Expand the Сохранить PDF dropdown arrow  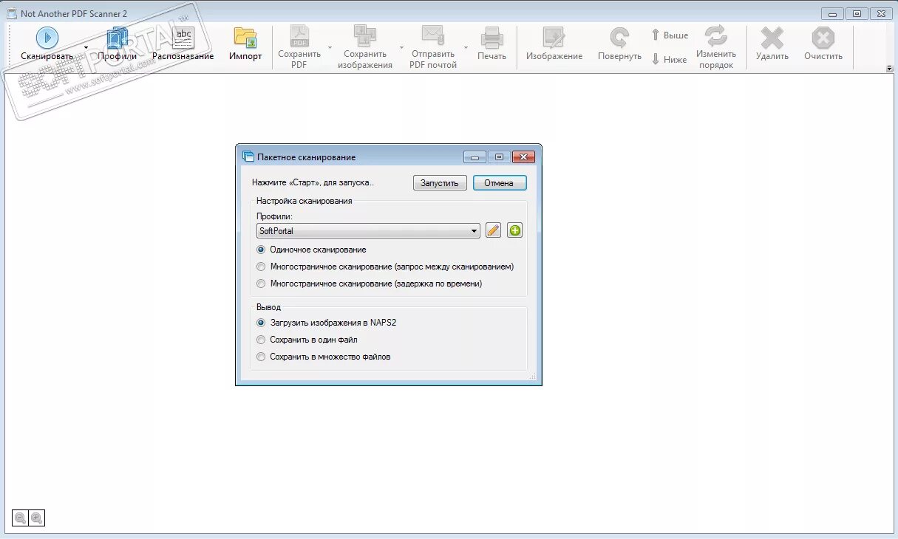pos(330,47)
